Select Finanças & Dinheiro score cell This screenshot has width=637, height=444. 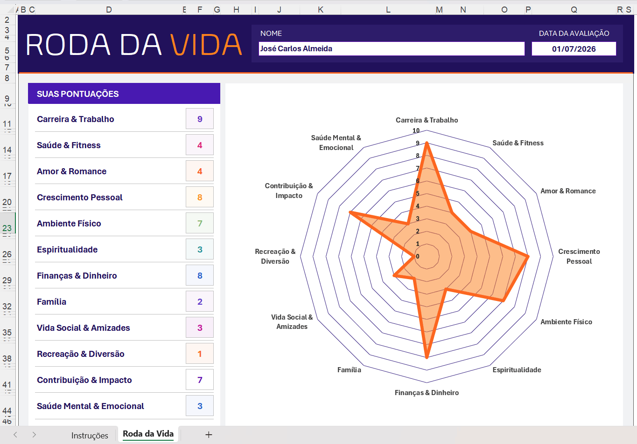(x=200, y=275)
